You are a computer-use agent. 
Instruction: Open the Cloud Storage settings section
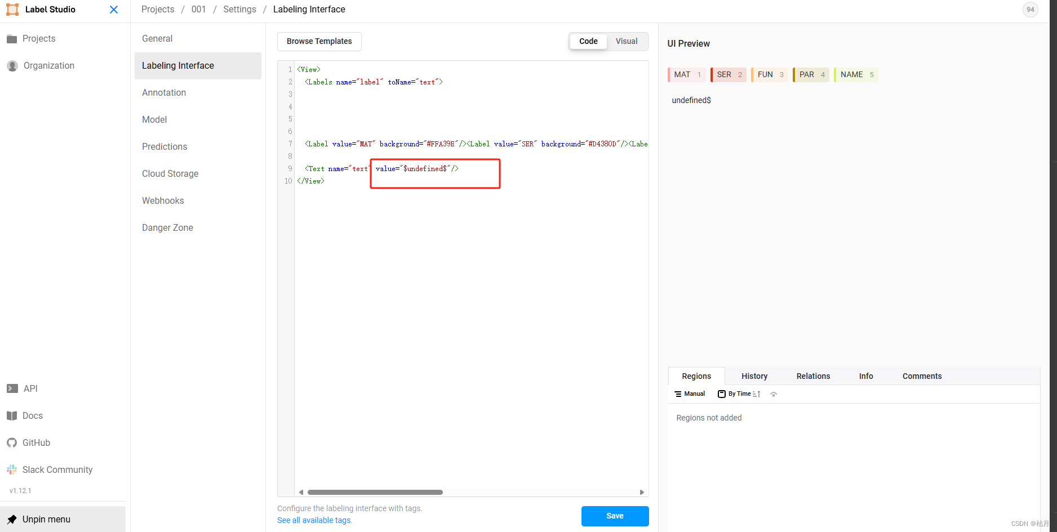pyautogui.click(x=170, y=173)
